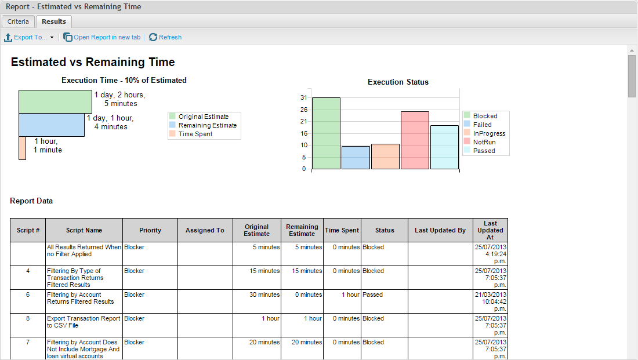638x360 pixels.
Task: Switch to the Criteria tab
Action: pos(18,21)
